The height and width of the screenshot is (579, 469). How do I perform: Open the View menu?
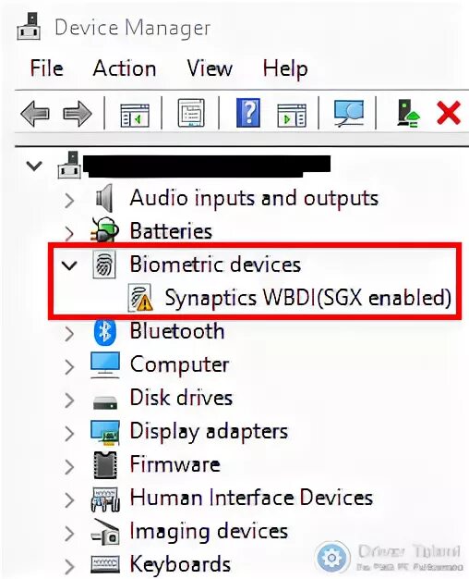pyautogui.click(x=210, y=68)
